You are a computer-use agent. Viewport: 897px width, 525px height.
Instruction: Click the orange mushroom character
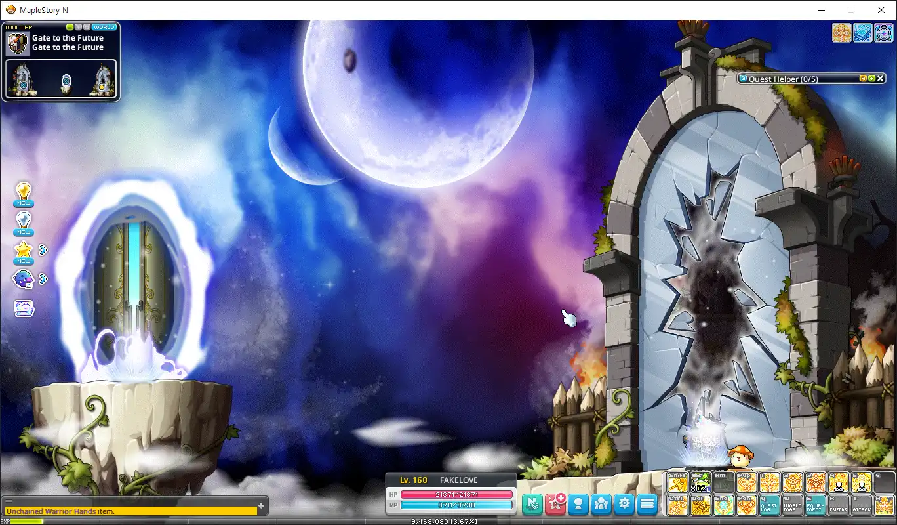[x=741, y=455]
